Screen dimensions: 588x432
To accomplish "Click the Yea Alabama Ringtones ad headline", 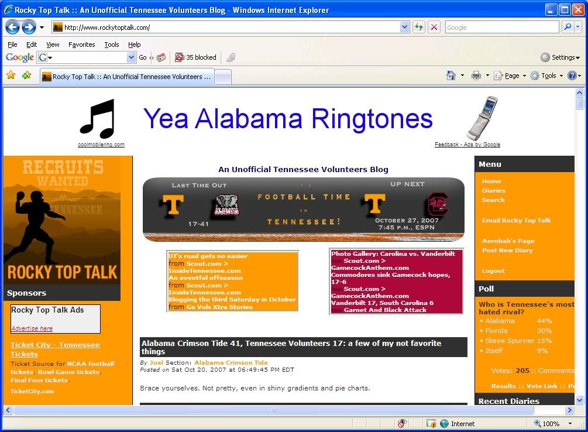I will pyautogui.click(x=288, y=119).
